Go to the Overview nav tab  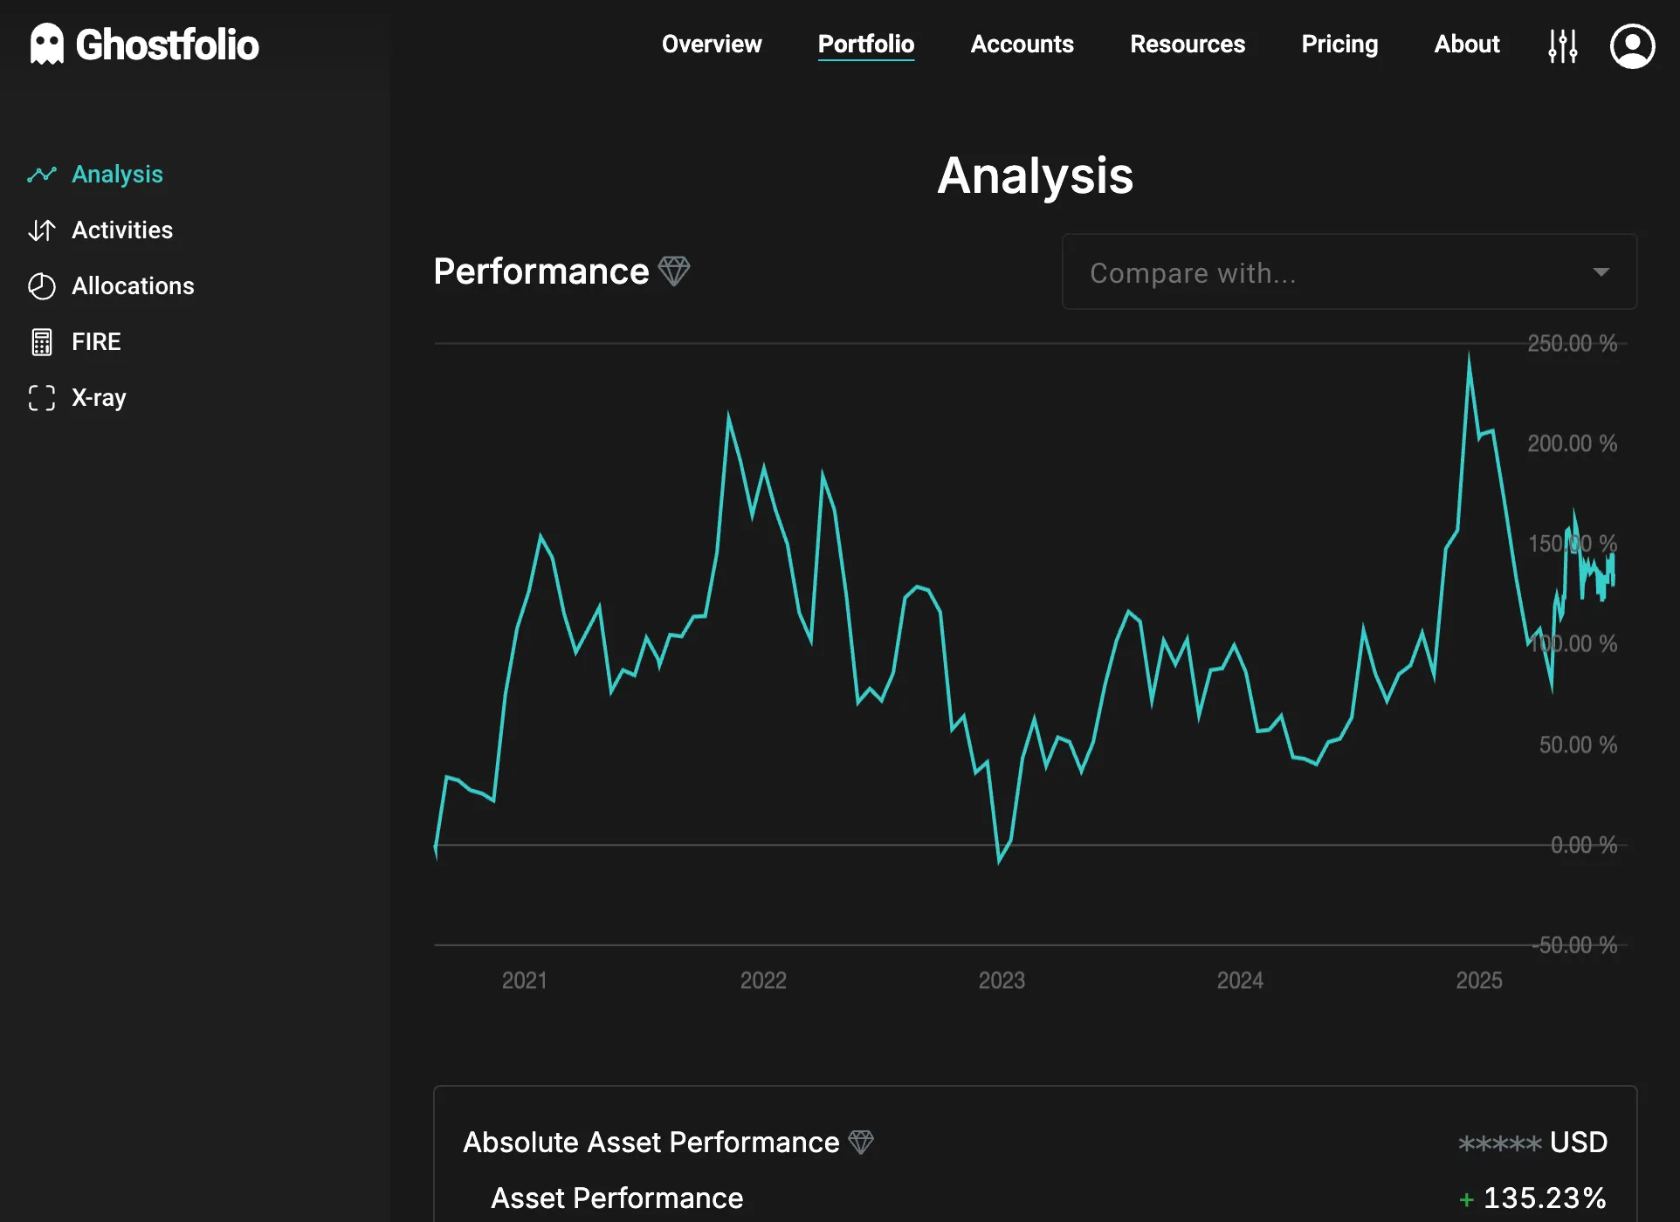click(711, 44)
